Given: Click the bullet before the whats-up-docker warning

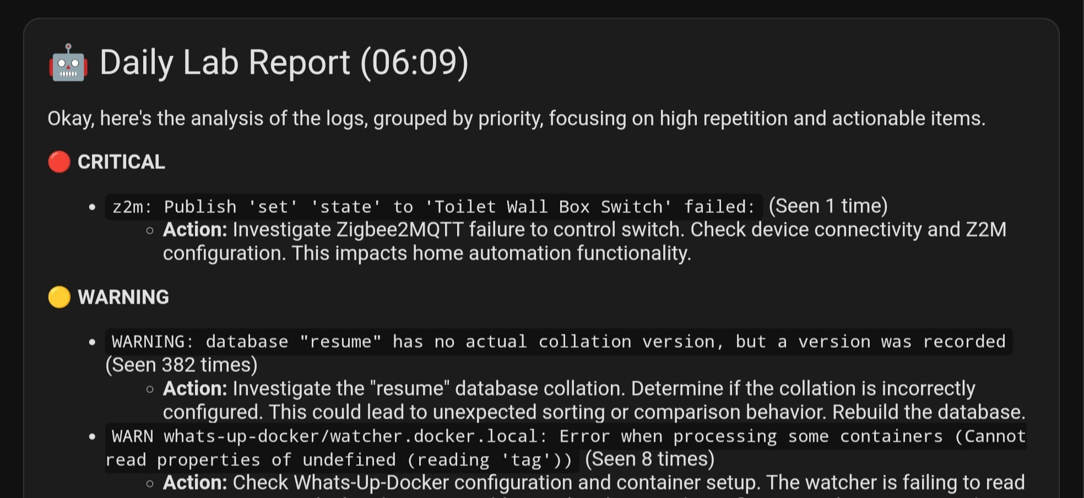Looking at the screenshot, I should pyautogui.click(x=92, y=437).
